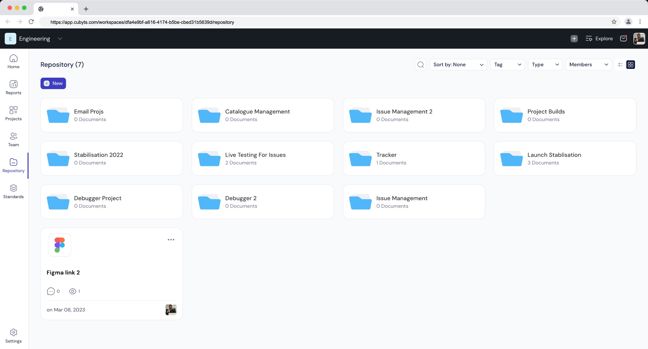
Task: Click Explore in the top header
Action: [599, 39]
